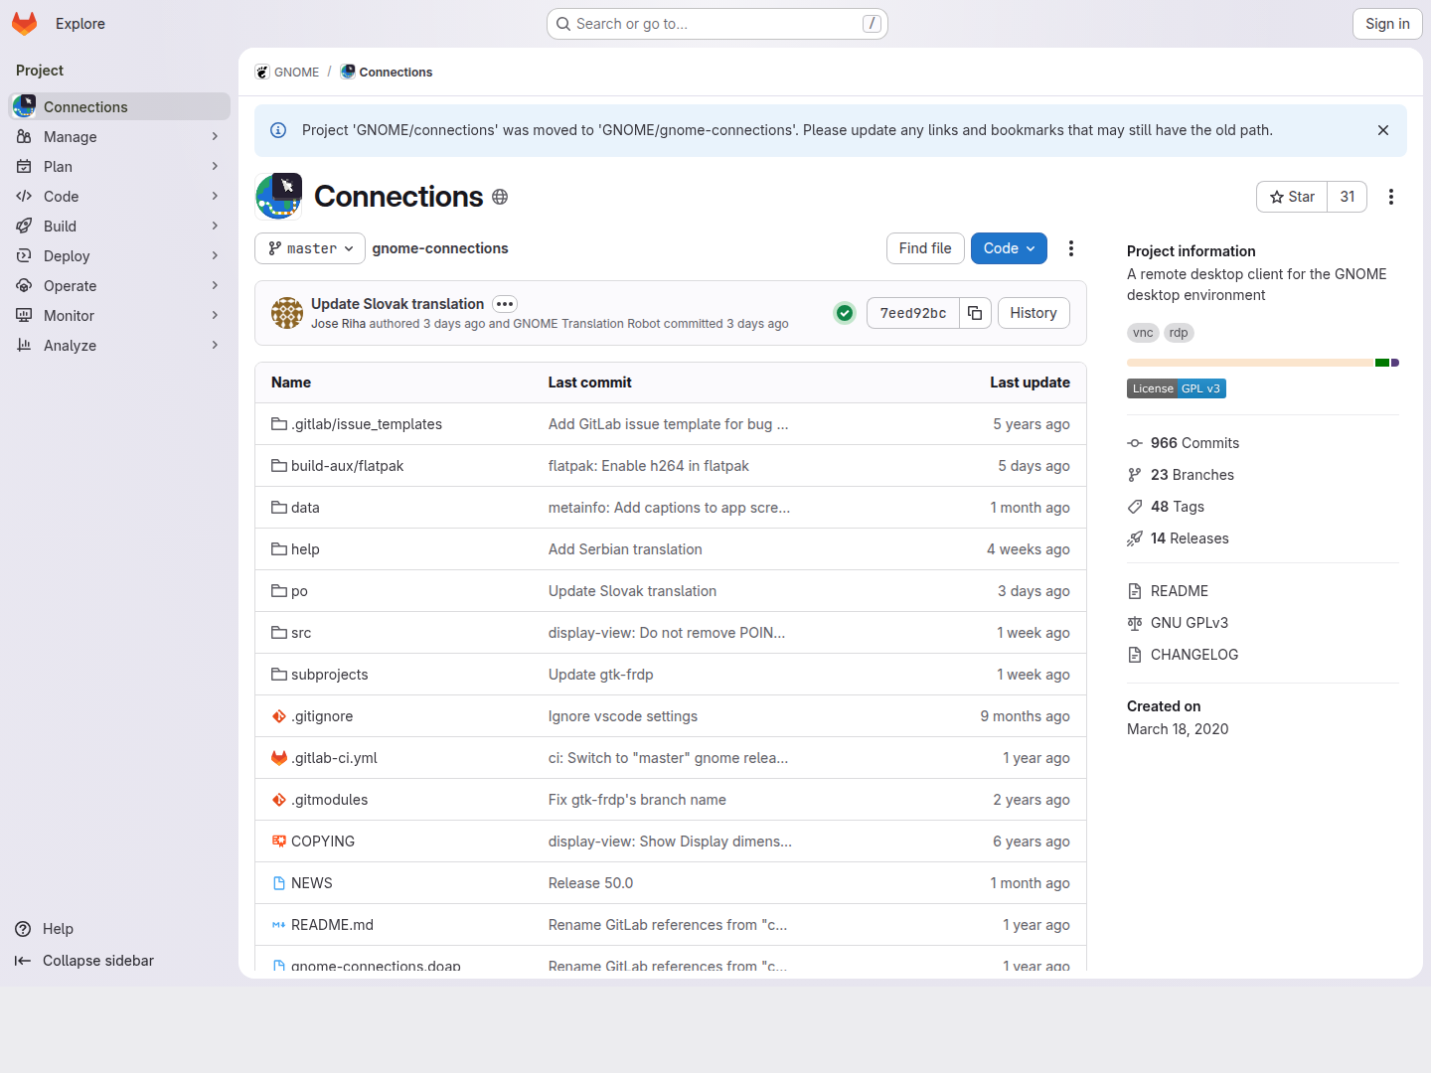Expand the Build sidebar section
This screenshot has width=1431, height=1073.
point(119,227)
